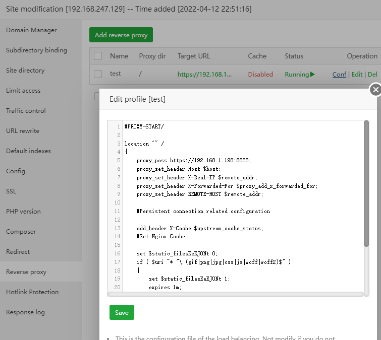381x340 pixels.
Task: Click the Add reverse proxy button
Action: coord(121,35)
